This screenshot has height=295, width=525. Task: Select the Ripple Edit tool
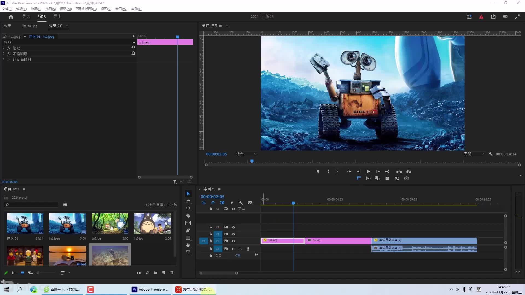[x=188, y=208]
